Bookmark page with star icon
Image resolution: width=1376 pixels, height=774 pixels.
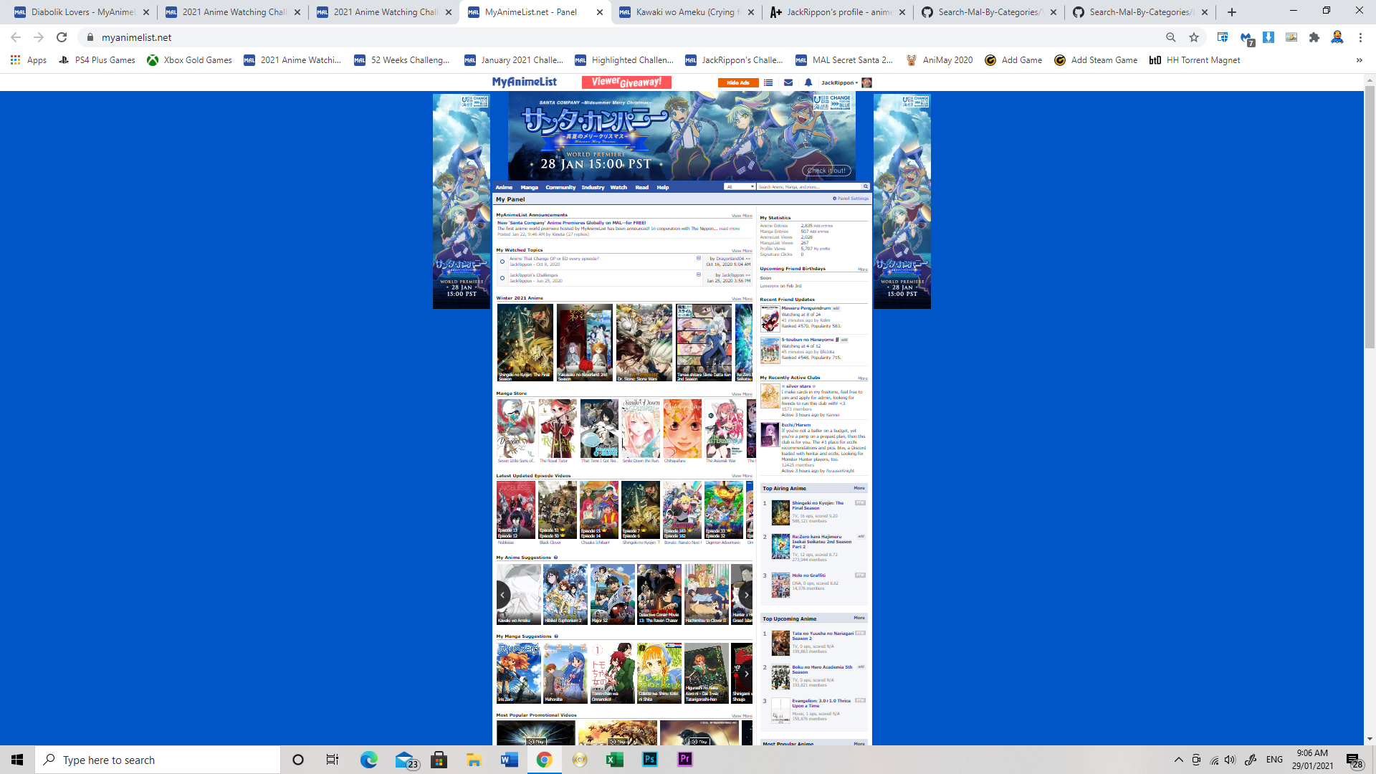tap(1194, 37)
